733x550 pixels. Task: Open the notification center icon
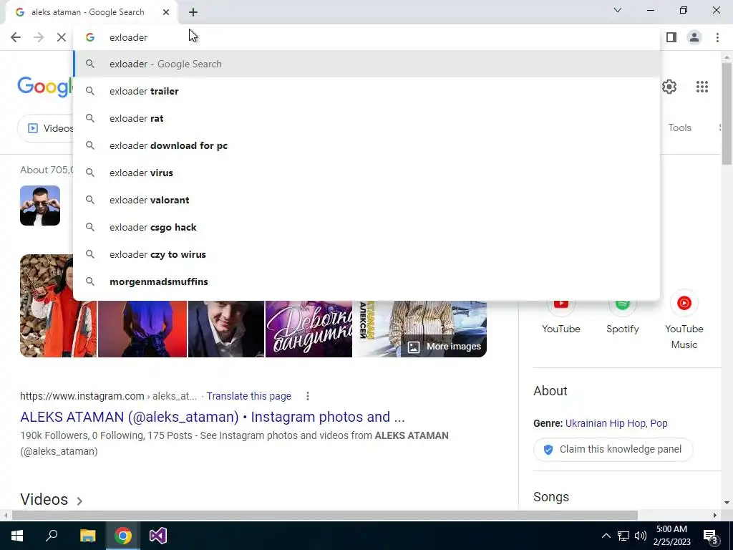pyautogui.click(x=711, y=536)
